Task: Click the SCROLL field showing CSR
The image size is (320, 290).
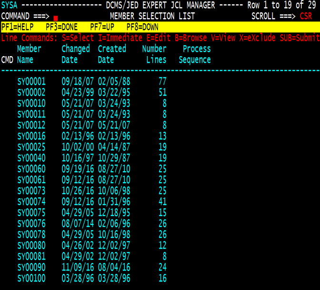Action: coord(306,16)
